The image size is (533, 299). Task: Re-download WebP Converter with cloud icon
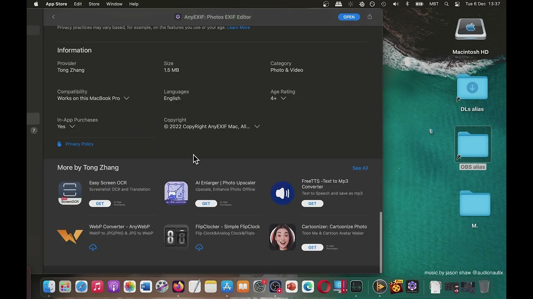pos(93,247)
